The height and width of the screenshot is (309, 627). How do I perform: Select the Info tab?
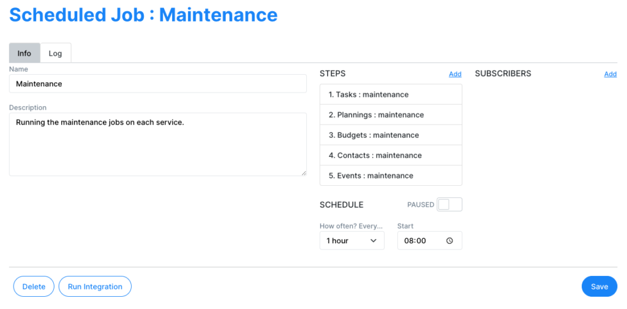coord(24,53)
